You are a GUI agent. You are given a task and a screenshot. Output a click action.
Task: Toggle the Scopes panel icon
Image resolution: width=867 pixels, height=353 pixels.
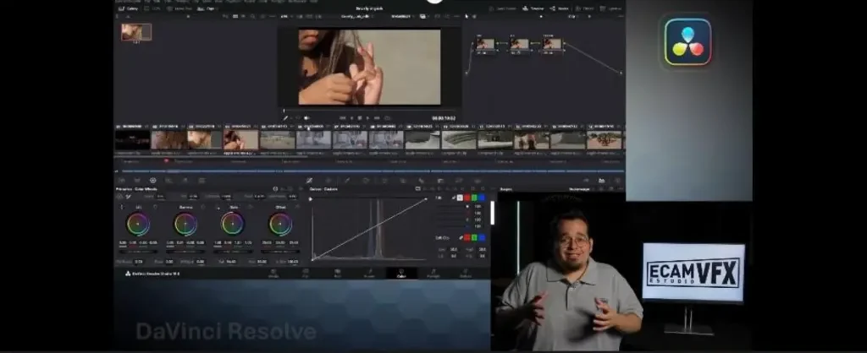point(601,181)
